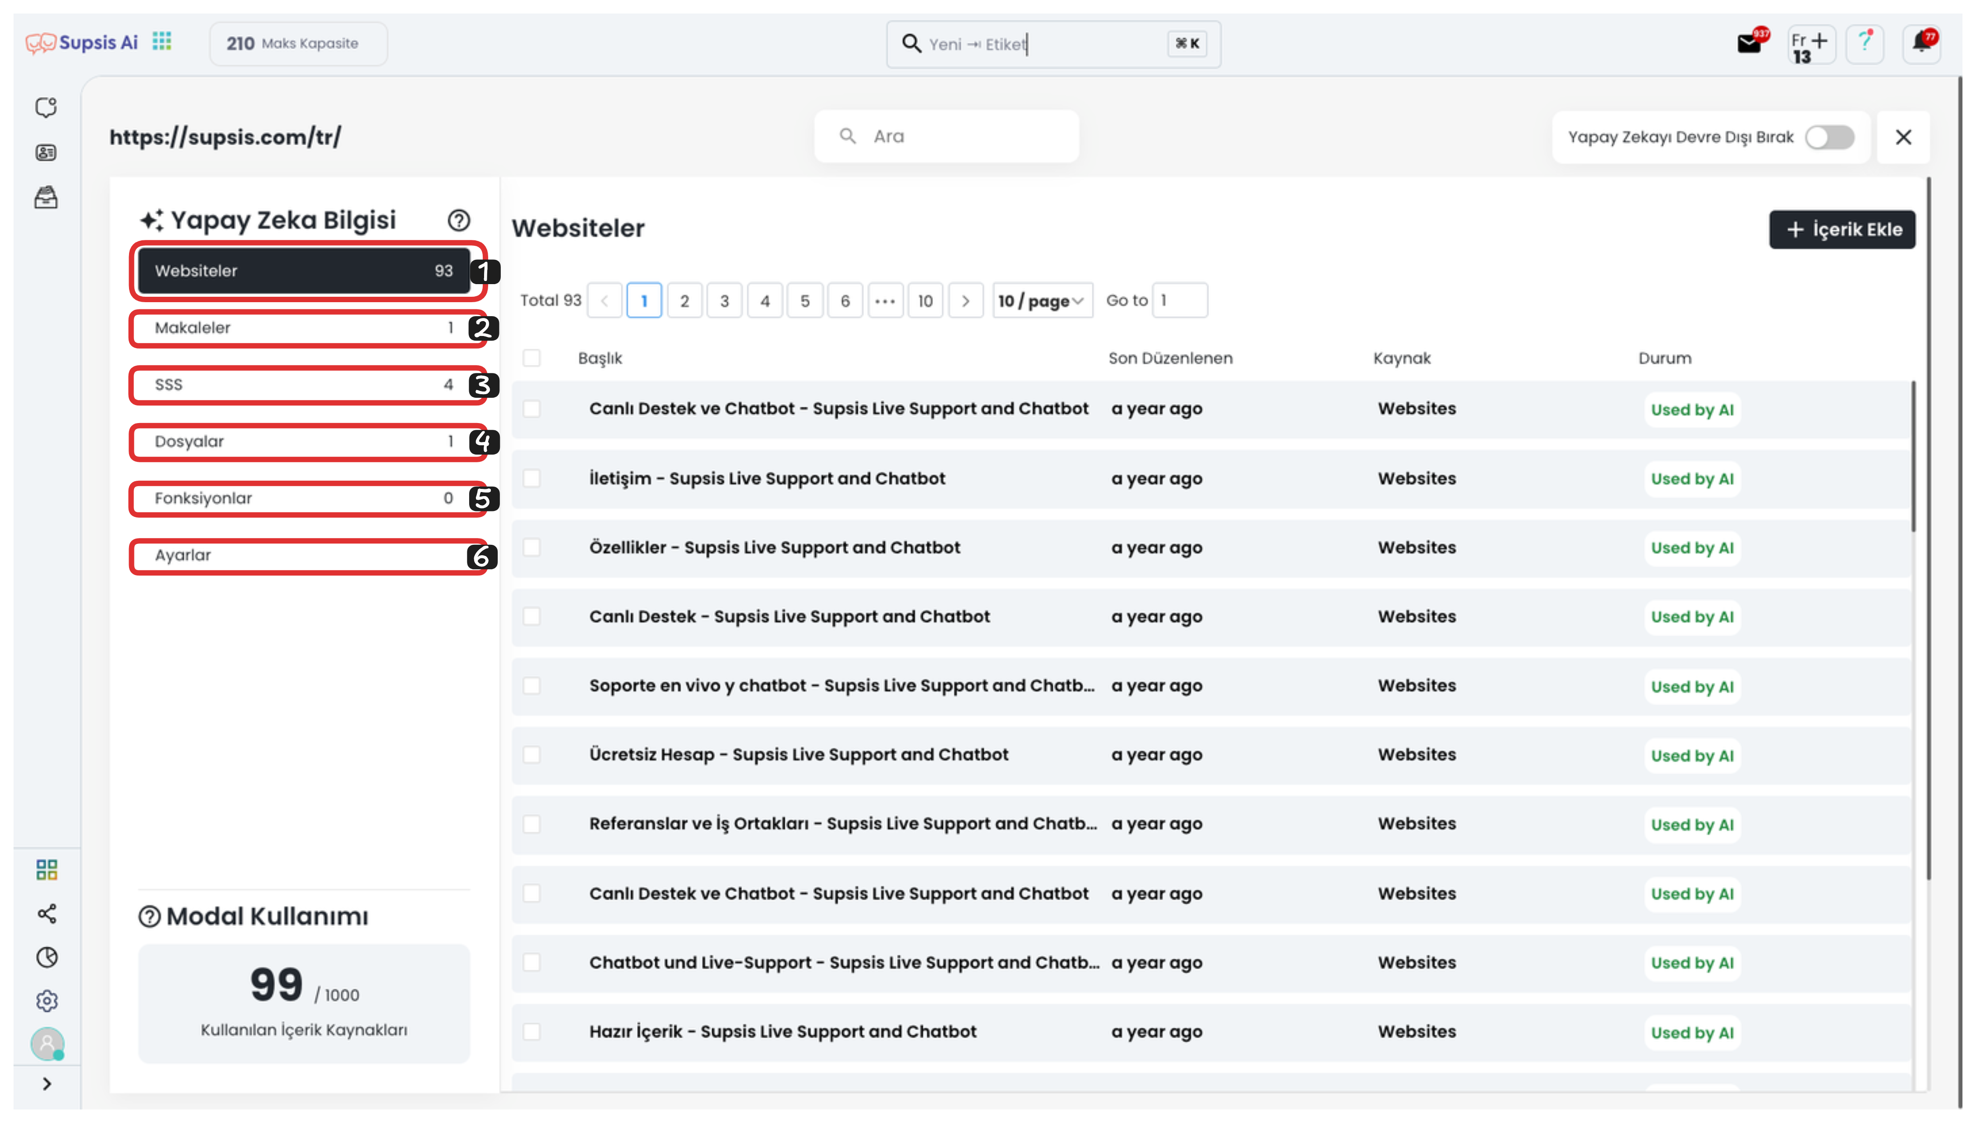Open the question mark help icon in top bar
Image resolution: width=1976 pixels, height=1123 pixels.
1865,43
